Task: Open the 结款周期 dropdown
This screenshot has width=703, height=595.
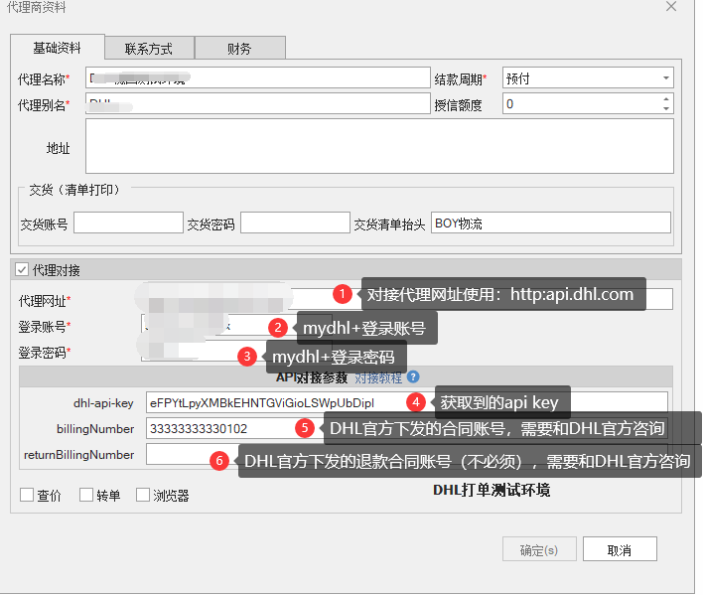Action: click(x=665, y=78)
